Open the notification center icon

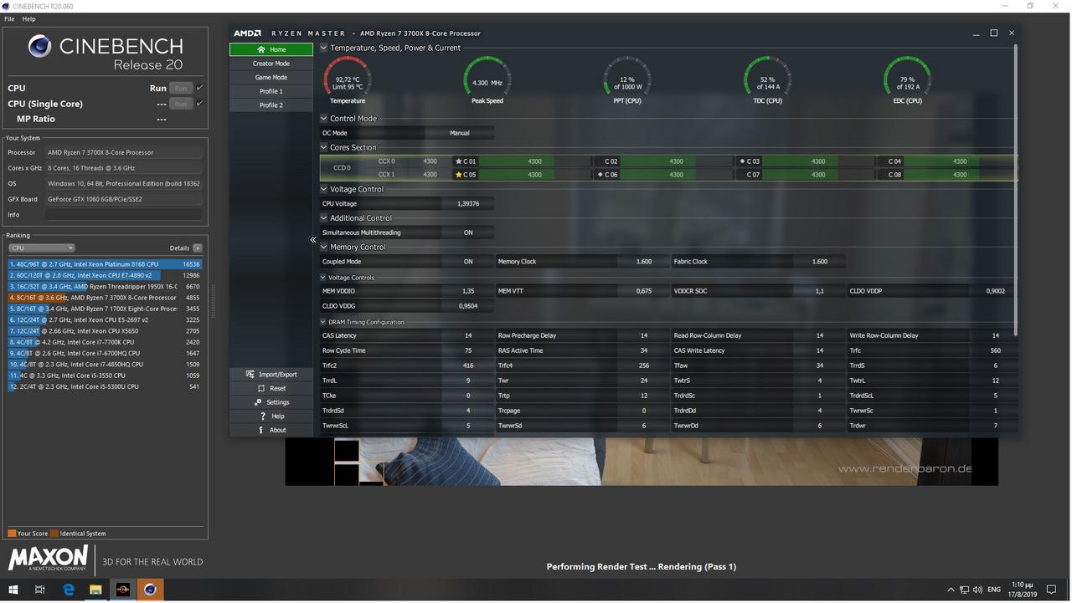[x=1053, y=590]
